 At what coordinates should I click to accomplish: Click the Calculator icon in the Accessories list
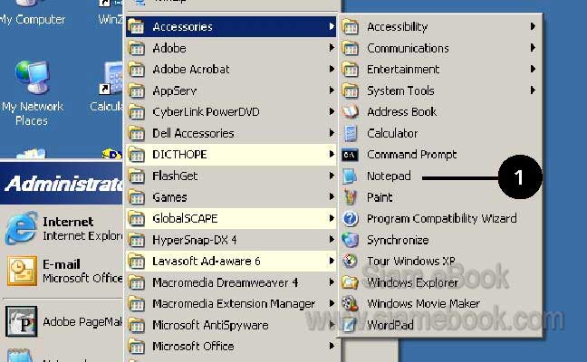click(350, 134)
